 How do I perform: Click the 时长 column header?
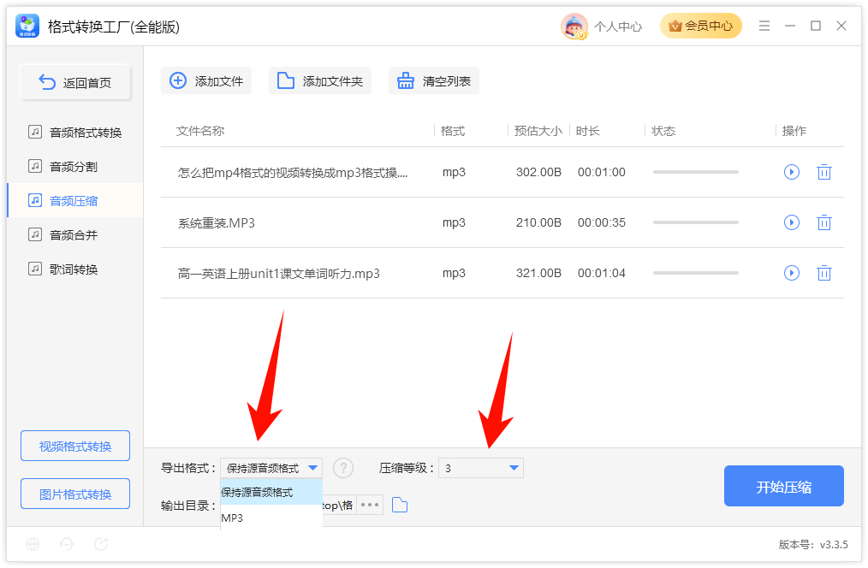click(x=588, y=131)
